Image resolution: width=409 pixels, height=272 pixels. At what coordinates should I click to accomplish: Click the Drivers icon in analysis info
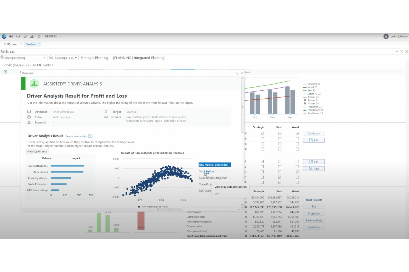point(106,117)
